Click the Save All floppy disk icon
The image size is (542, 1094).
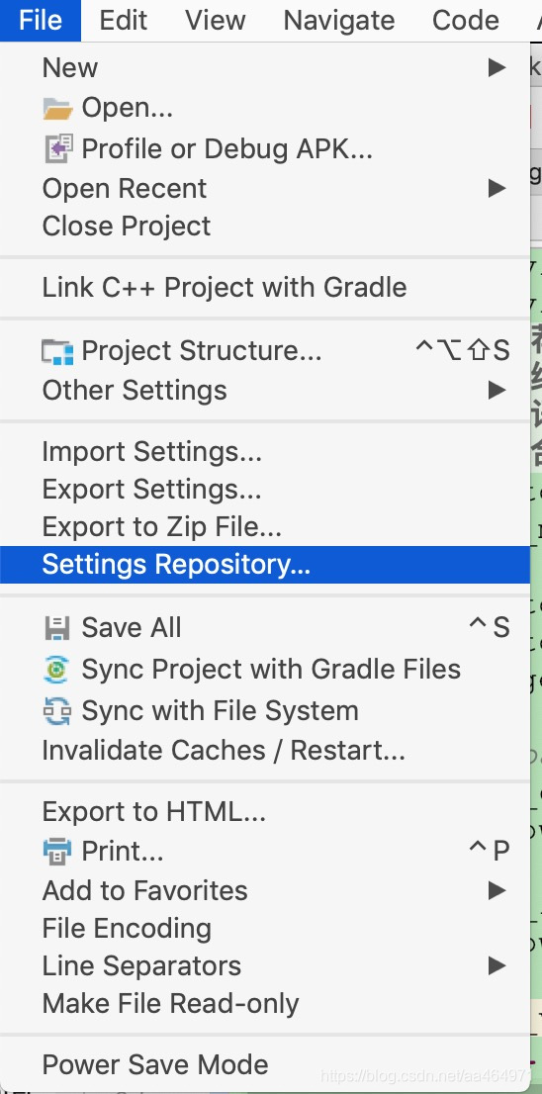click(x=57, y=628)
